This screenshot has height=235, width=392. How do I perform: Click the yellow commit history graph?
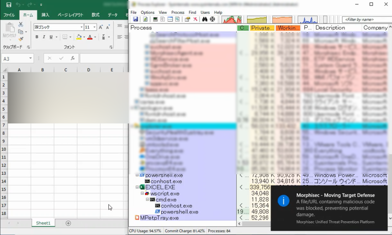click(x=257, y=20)
